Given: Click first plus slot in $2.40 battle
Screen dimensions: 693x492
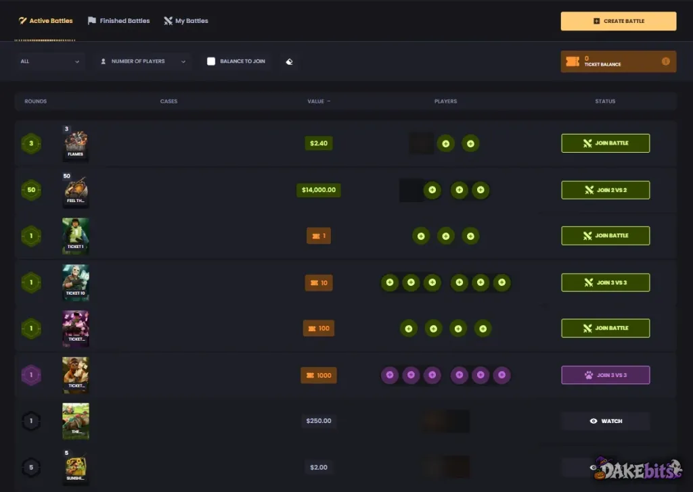Looking at the screenshot, I should coord(445,143).
